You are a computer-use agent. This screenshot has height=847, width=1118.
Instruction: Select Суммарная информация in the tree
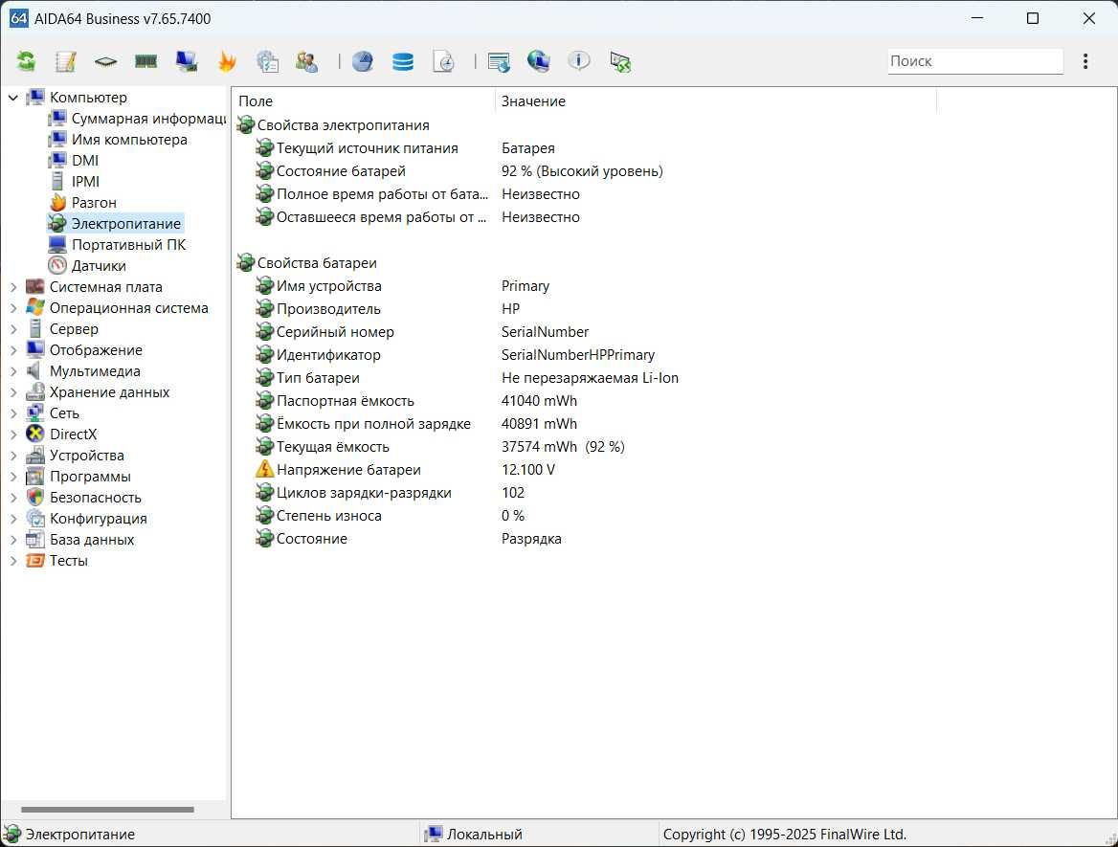pos(148,119)
